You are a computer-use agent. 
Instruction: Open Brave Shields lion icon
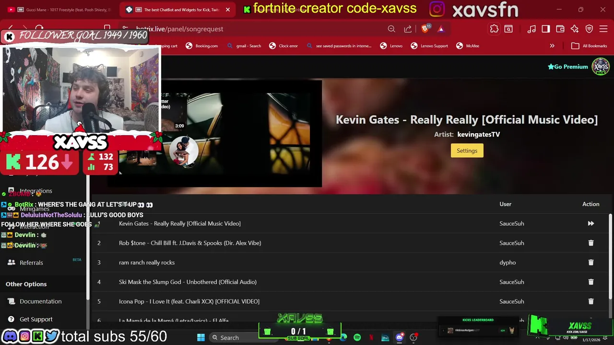[x=425, y=29]
